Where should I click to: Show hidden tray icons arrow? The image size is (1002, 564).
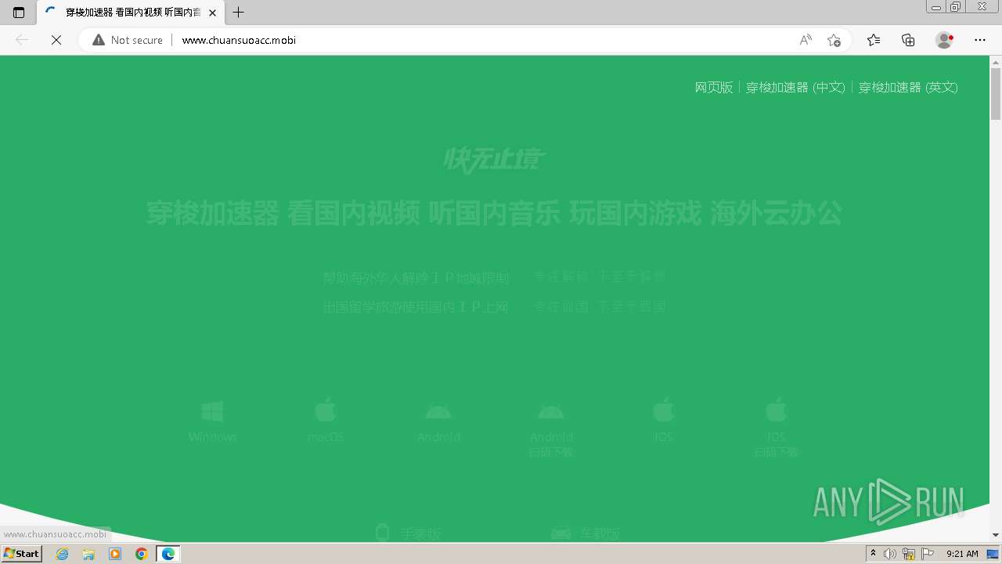pos(874,554)
